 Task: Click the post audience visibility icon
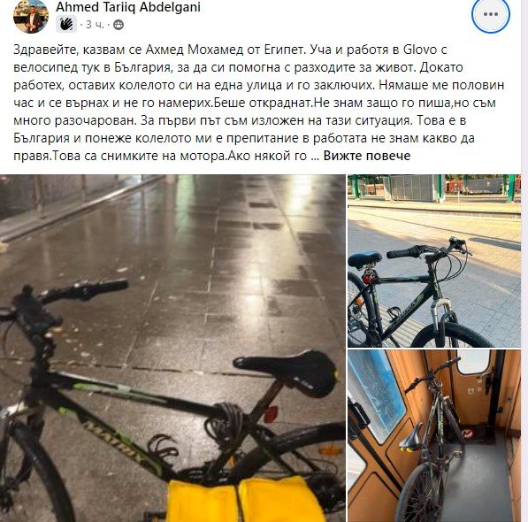coord(119,25)
